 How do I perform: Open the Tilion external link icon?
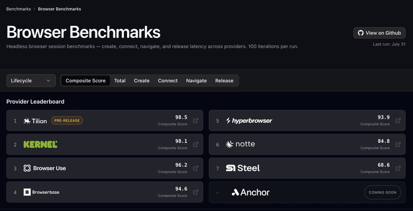point(195,120)
